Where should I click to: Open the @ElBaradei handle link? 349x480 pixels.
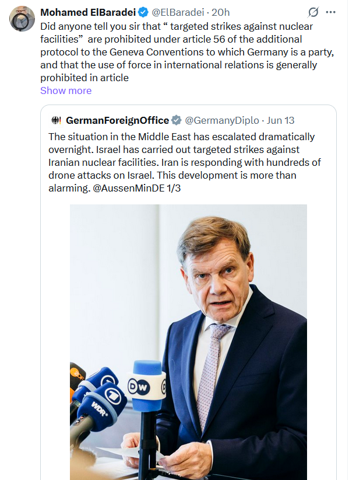178,12
